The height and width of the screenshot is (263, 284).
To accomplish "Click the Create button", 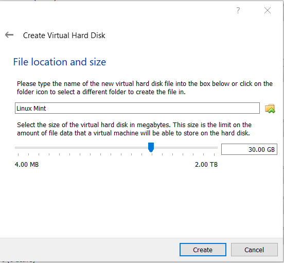I will 203,250.
